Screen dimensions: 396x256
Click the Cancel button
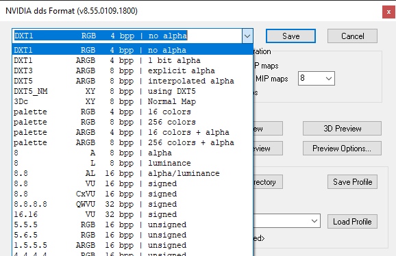point(352,36)
